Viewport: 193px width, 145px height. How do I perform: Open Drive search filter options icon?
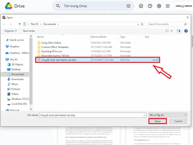(x=128, y=6)
